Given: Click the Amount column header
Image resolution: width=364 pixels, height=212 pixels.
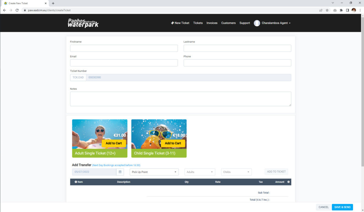Looking at the screenshot, I should coord(280,182).
